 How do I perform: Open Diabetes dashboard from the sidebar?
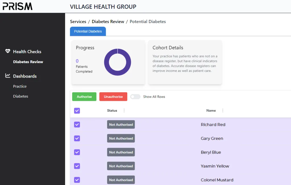tap(20, 96)
